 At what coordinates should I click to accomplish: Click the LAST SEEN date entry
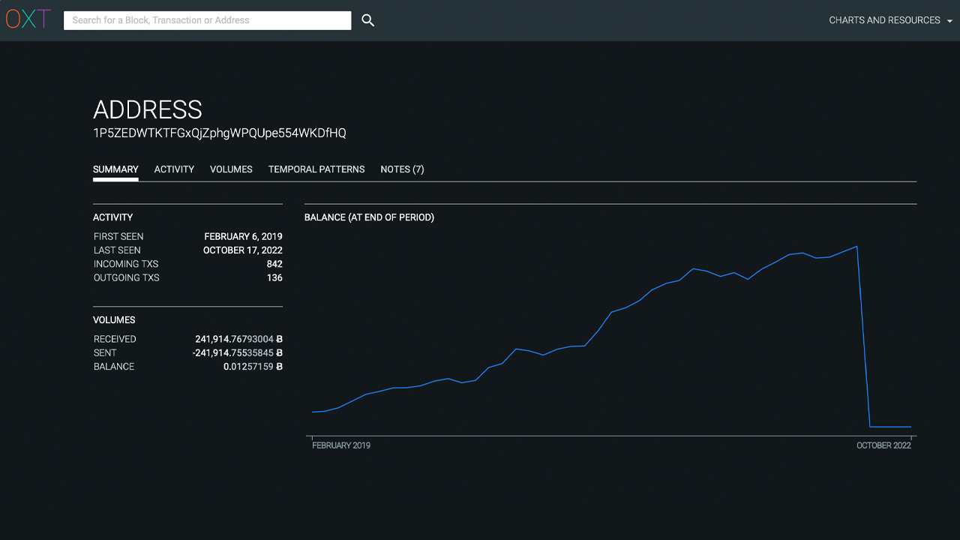(243, 250)
